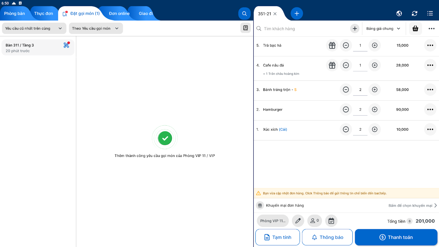Click the '+ 1 Trân châu hoàng kim' topping text
This screenshot has height=247, width=439.
coord(281,74)
